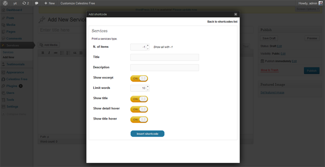Click the Preview button
The image size is (325, 167).
point(312,38)
